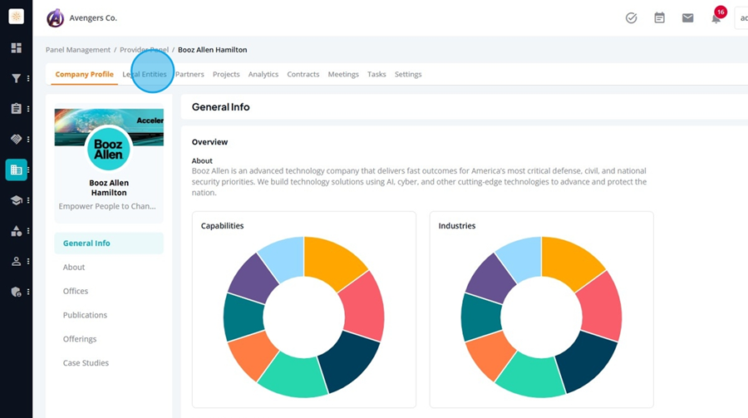Open notifications bell with 16 badge

tap(716, 17)
